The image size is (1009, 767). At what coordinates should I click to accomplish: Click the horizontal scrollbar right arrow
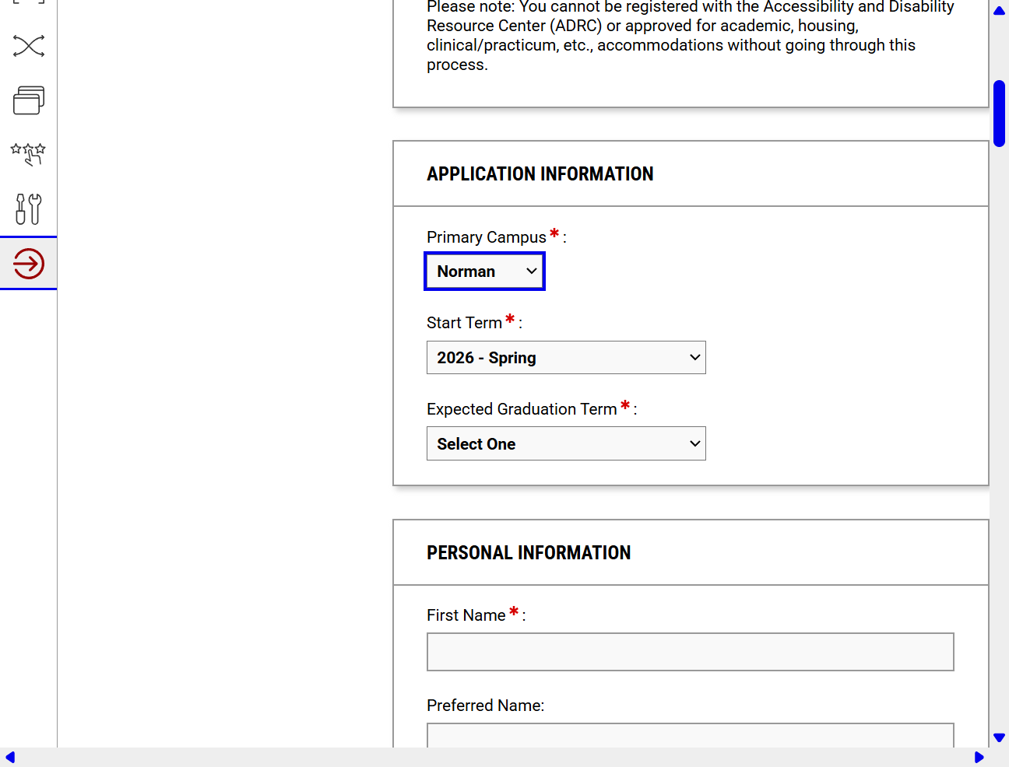(979, 758)
